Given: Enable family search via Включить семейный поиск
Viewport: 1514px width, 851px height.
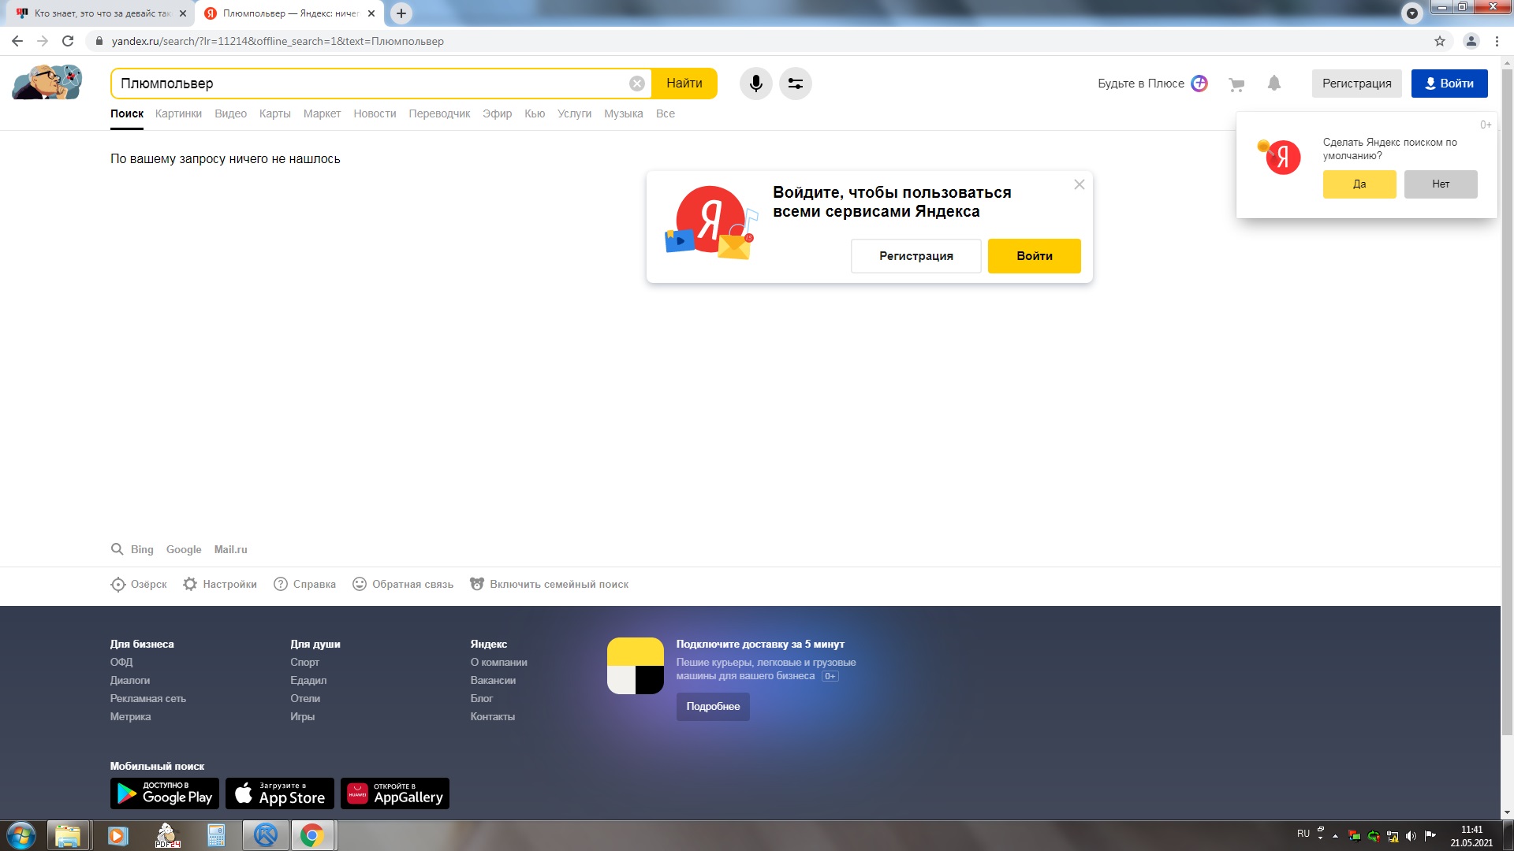Looking at the screenshot, I should (x=550, y=585).
